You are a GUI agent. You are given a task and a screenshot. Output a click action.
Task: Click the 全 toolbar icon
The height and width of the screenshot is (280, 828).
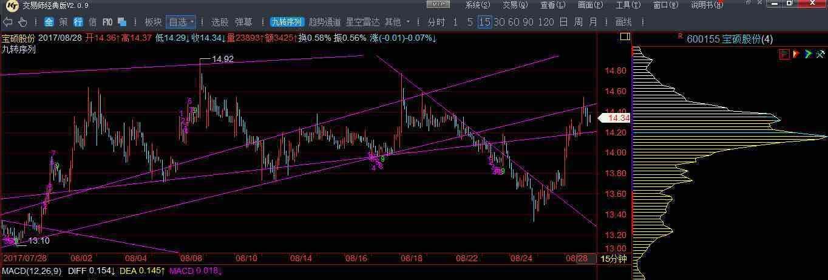[49, 22]
